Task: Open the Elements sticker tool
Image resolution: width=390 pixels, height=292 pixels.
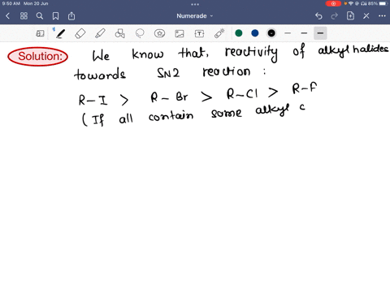Action: tap(159, 33)
